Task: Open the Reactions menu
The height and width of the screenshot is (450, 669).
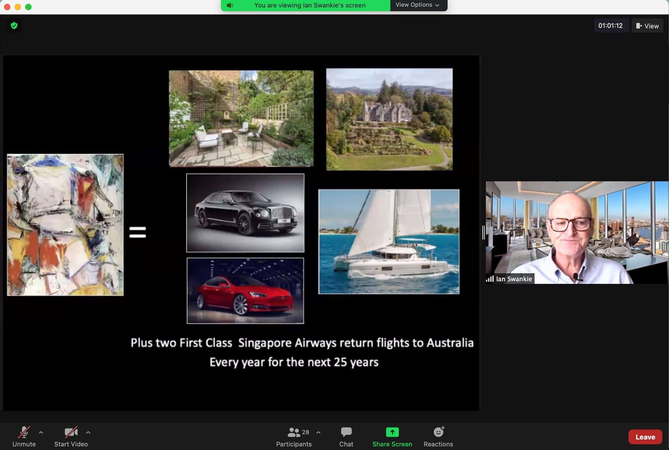Action: pos(438,436)
